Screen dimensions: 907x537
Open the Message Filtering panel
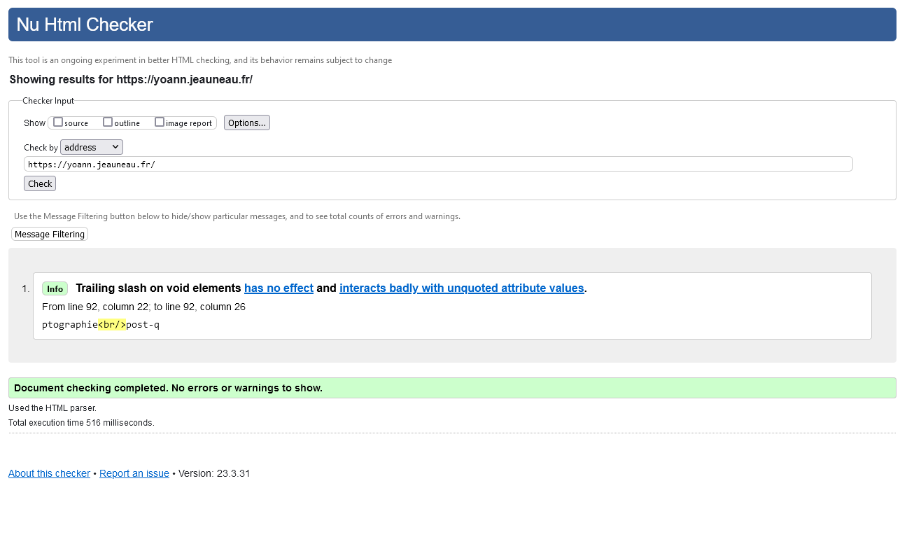click(x=50, y=234)
